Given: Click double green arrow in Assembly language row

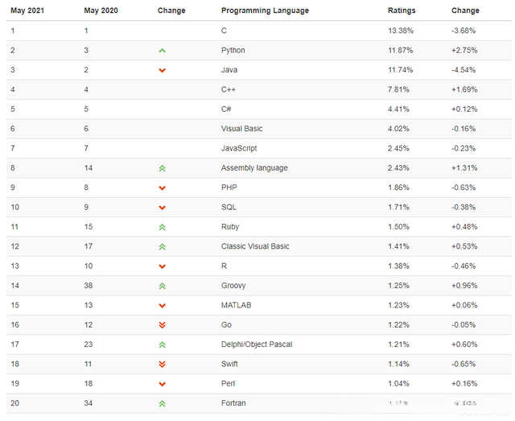Looking at the screenshot, I should (163, 168).
